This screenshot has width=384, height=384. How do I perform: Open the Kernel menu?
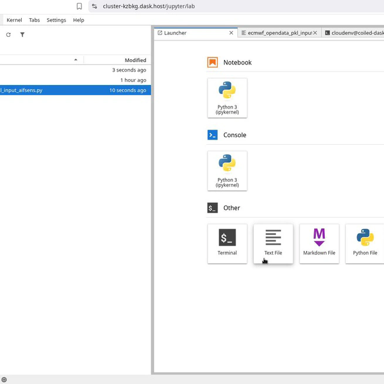14,20
